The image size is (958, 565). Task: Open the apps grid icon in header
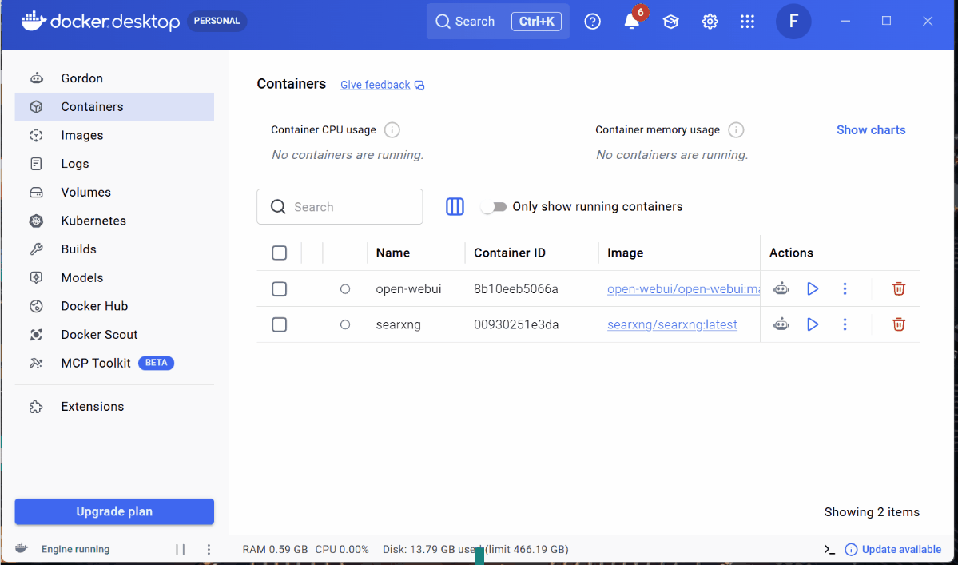pos(747,22)
